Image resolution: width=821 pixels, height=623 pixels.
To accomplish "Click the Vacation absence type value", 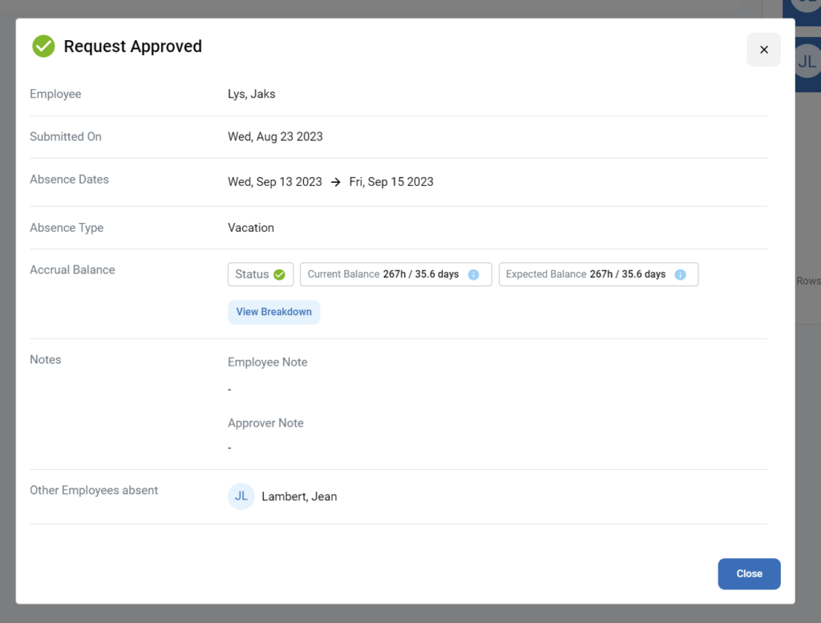I will pos(251,228).
